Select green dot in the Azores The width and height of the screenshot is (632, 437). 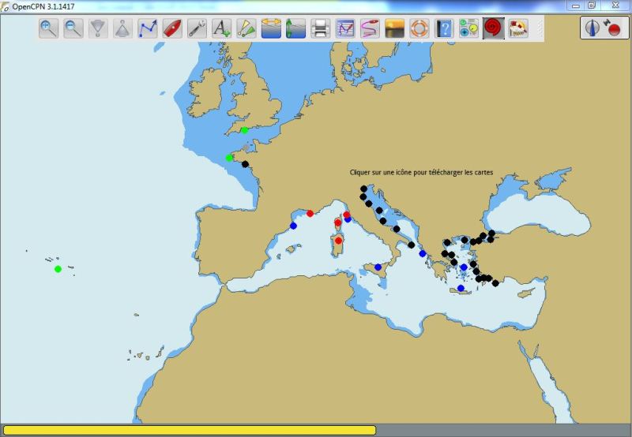[58, 269]
